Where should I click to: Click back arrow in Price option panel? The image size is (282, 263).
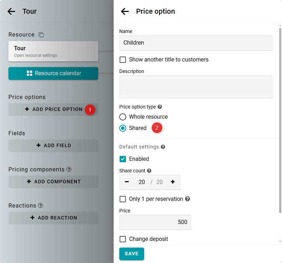(125, 12)
